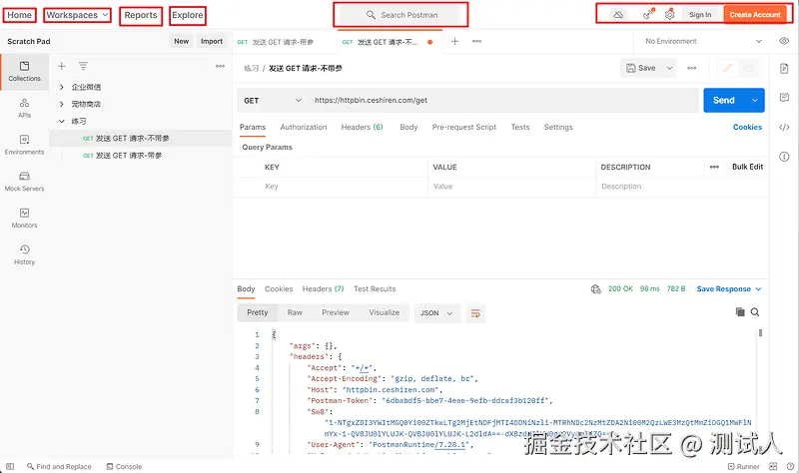Open a new request tab with plus
799x473 pixels.
[x=455, y=41]
